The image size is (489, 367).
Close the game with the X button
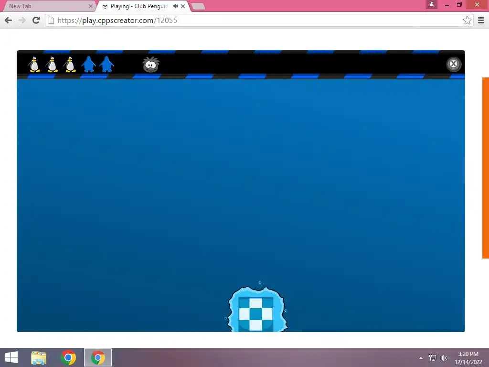tap(453, 64)
